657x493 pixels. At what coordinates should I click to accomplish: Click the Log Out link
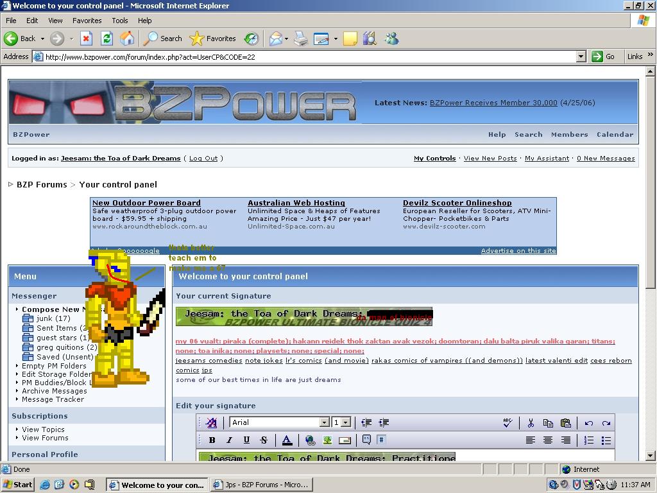(x=203, y=159)
